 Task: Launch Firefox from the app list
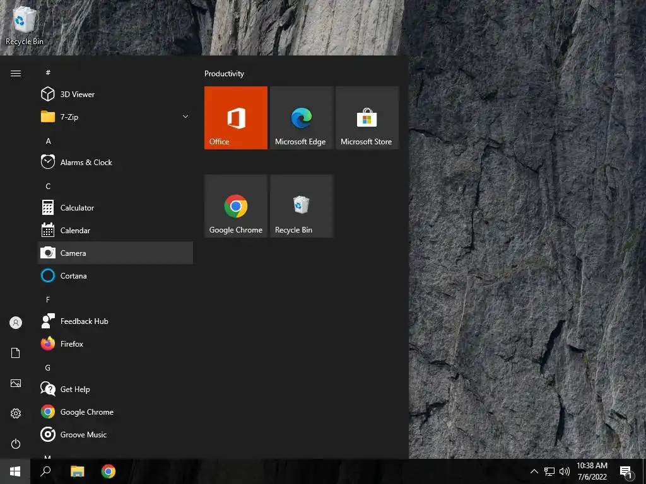click(x=115, y=343)
